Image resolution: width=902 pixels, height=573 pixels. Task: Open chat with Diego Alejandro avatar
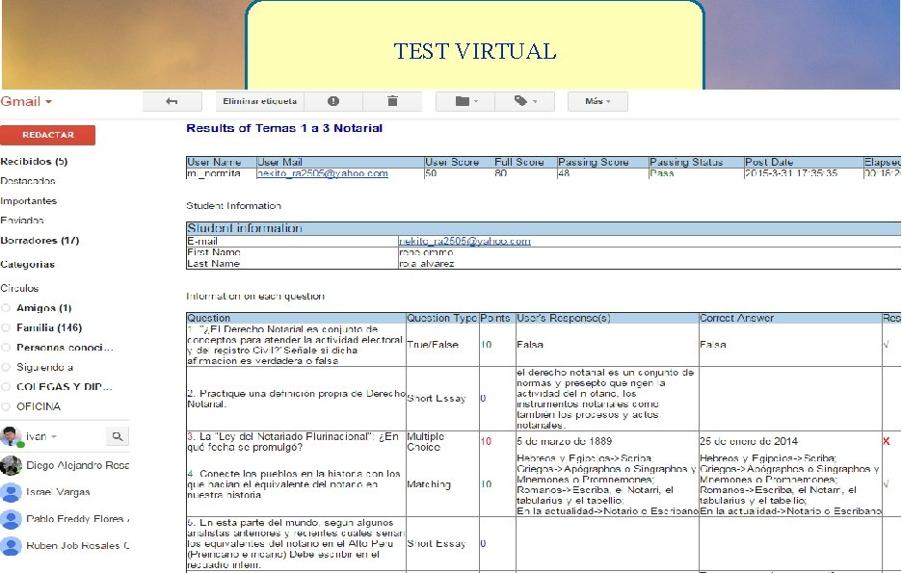tap(11, 465)
